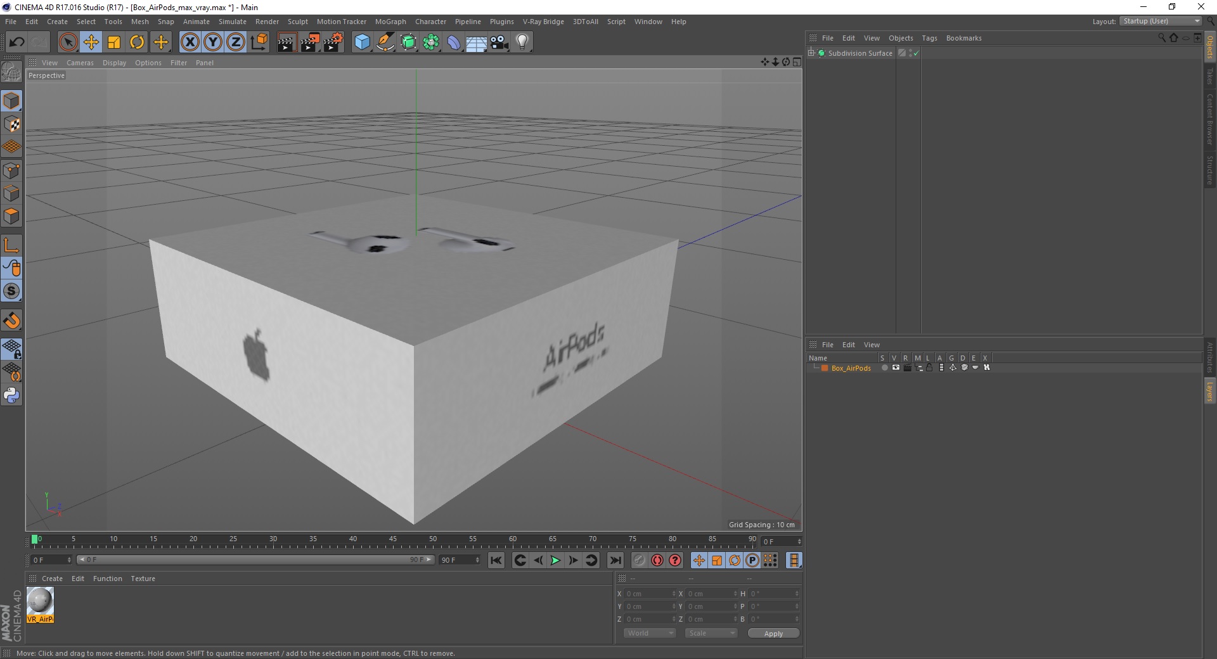Toggle Y axis lock
Screen dimensions: 1217x659
pos(213,42)
